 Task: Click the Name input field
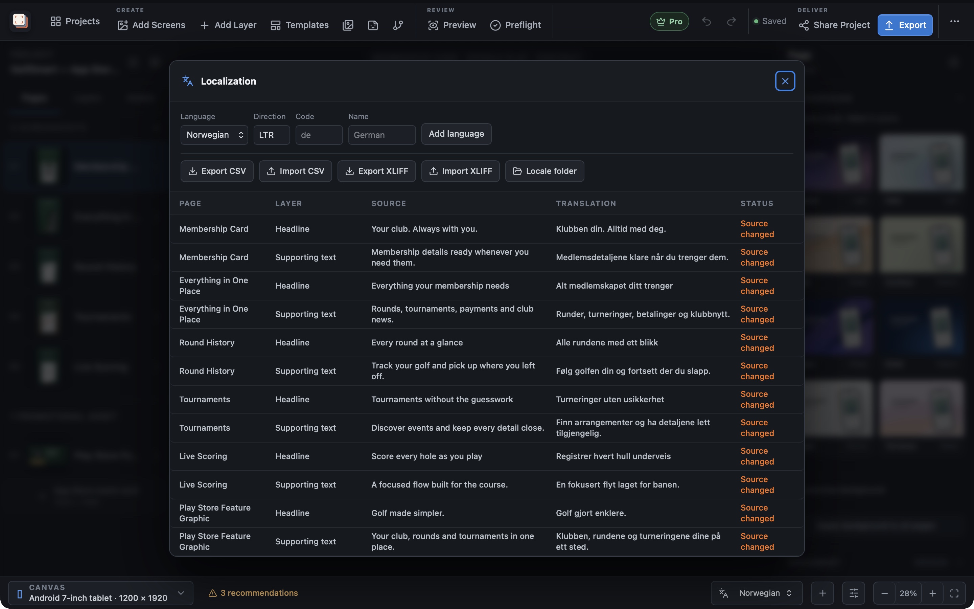pos(381,135)
